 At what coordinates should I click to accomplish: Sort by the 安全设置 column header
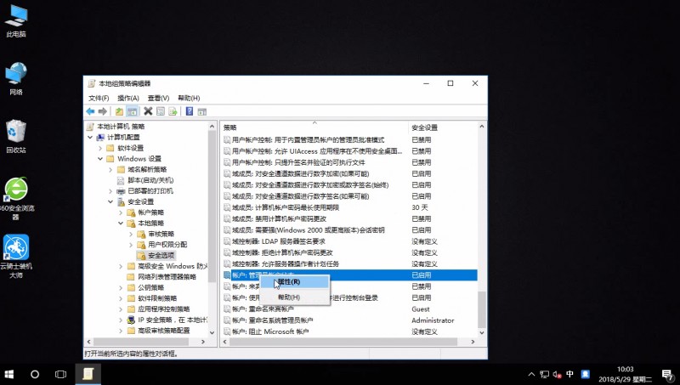[442, 127]
